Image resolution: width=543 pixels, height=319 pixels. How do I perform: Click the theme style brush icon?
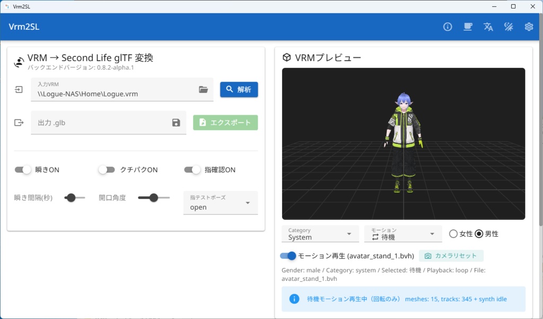point(508,27)
